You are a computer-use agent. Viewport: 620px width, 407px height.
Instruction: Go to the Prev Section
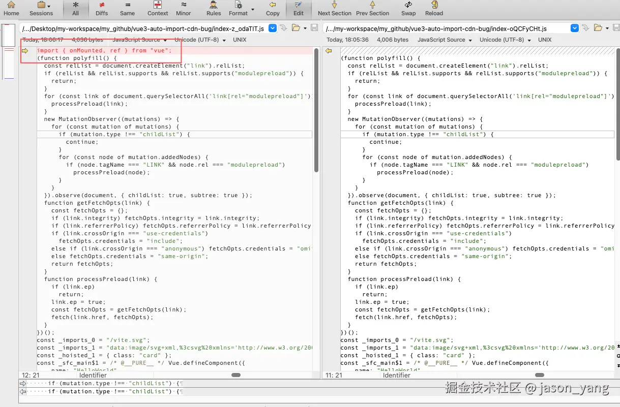tap(372, 9)
